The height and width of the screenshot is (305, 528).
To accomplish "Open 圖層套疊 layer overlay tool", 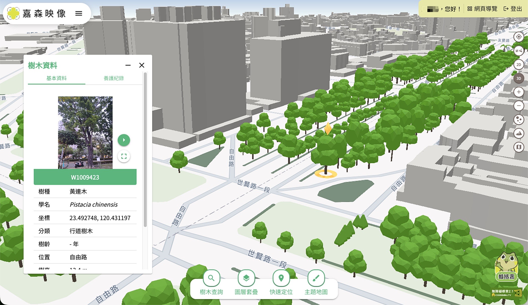I will [x=246, y=282].
